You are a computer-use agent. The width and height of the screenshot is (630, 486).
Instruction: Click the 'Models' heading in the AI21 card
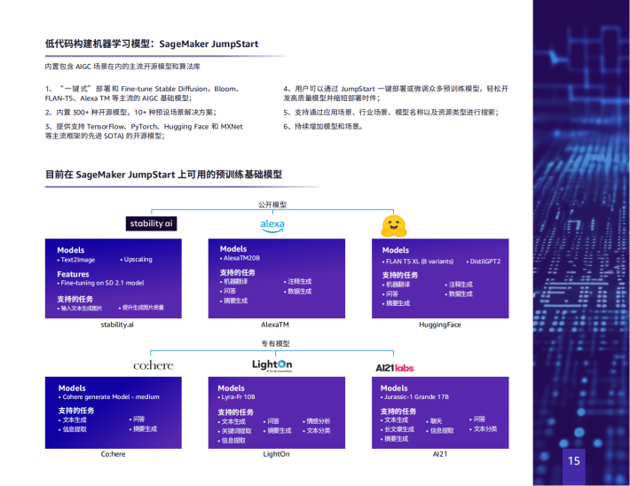tap(394, 388)
